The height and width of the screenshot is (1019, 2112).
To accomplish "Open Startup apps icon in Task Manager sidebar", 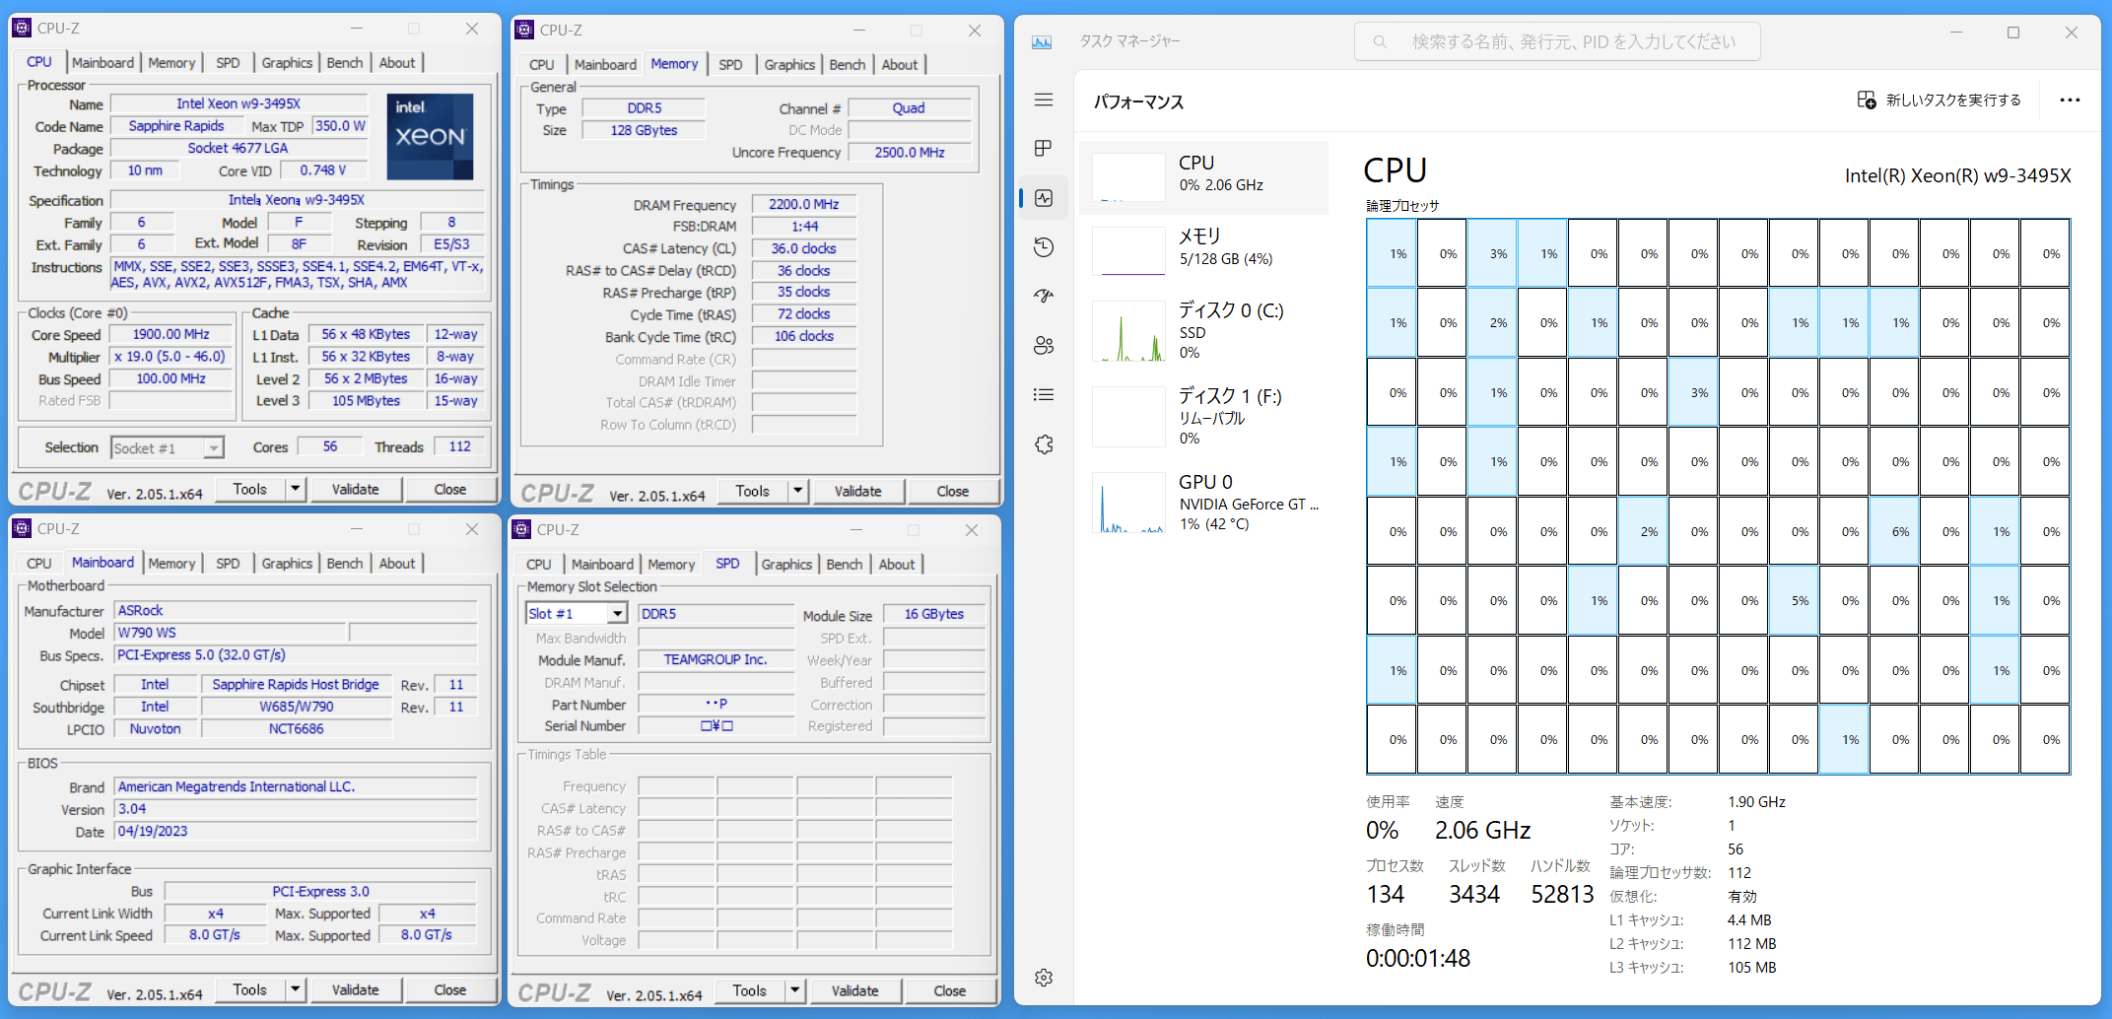I will click(x=1044, y=296).
